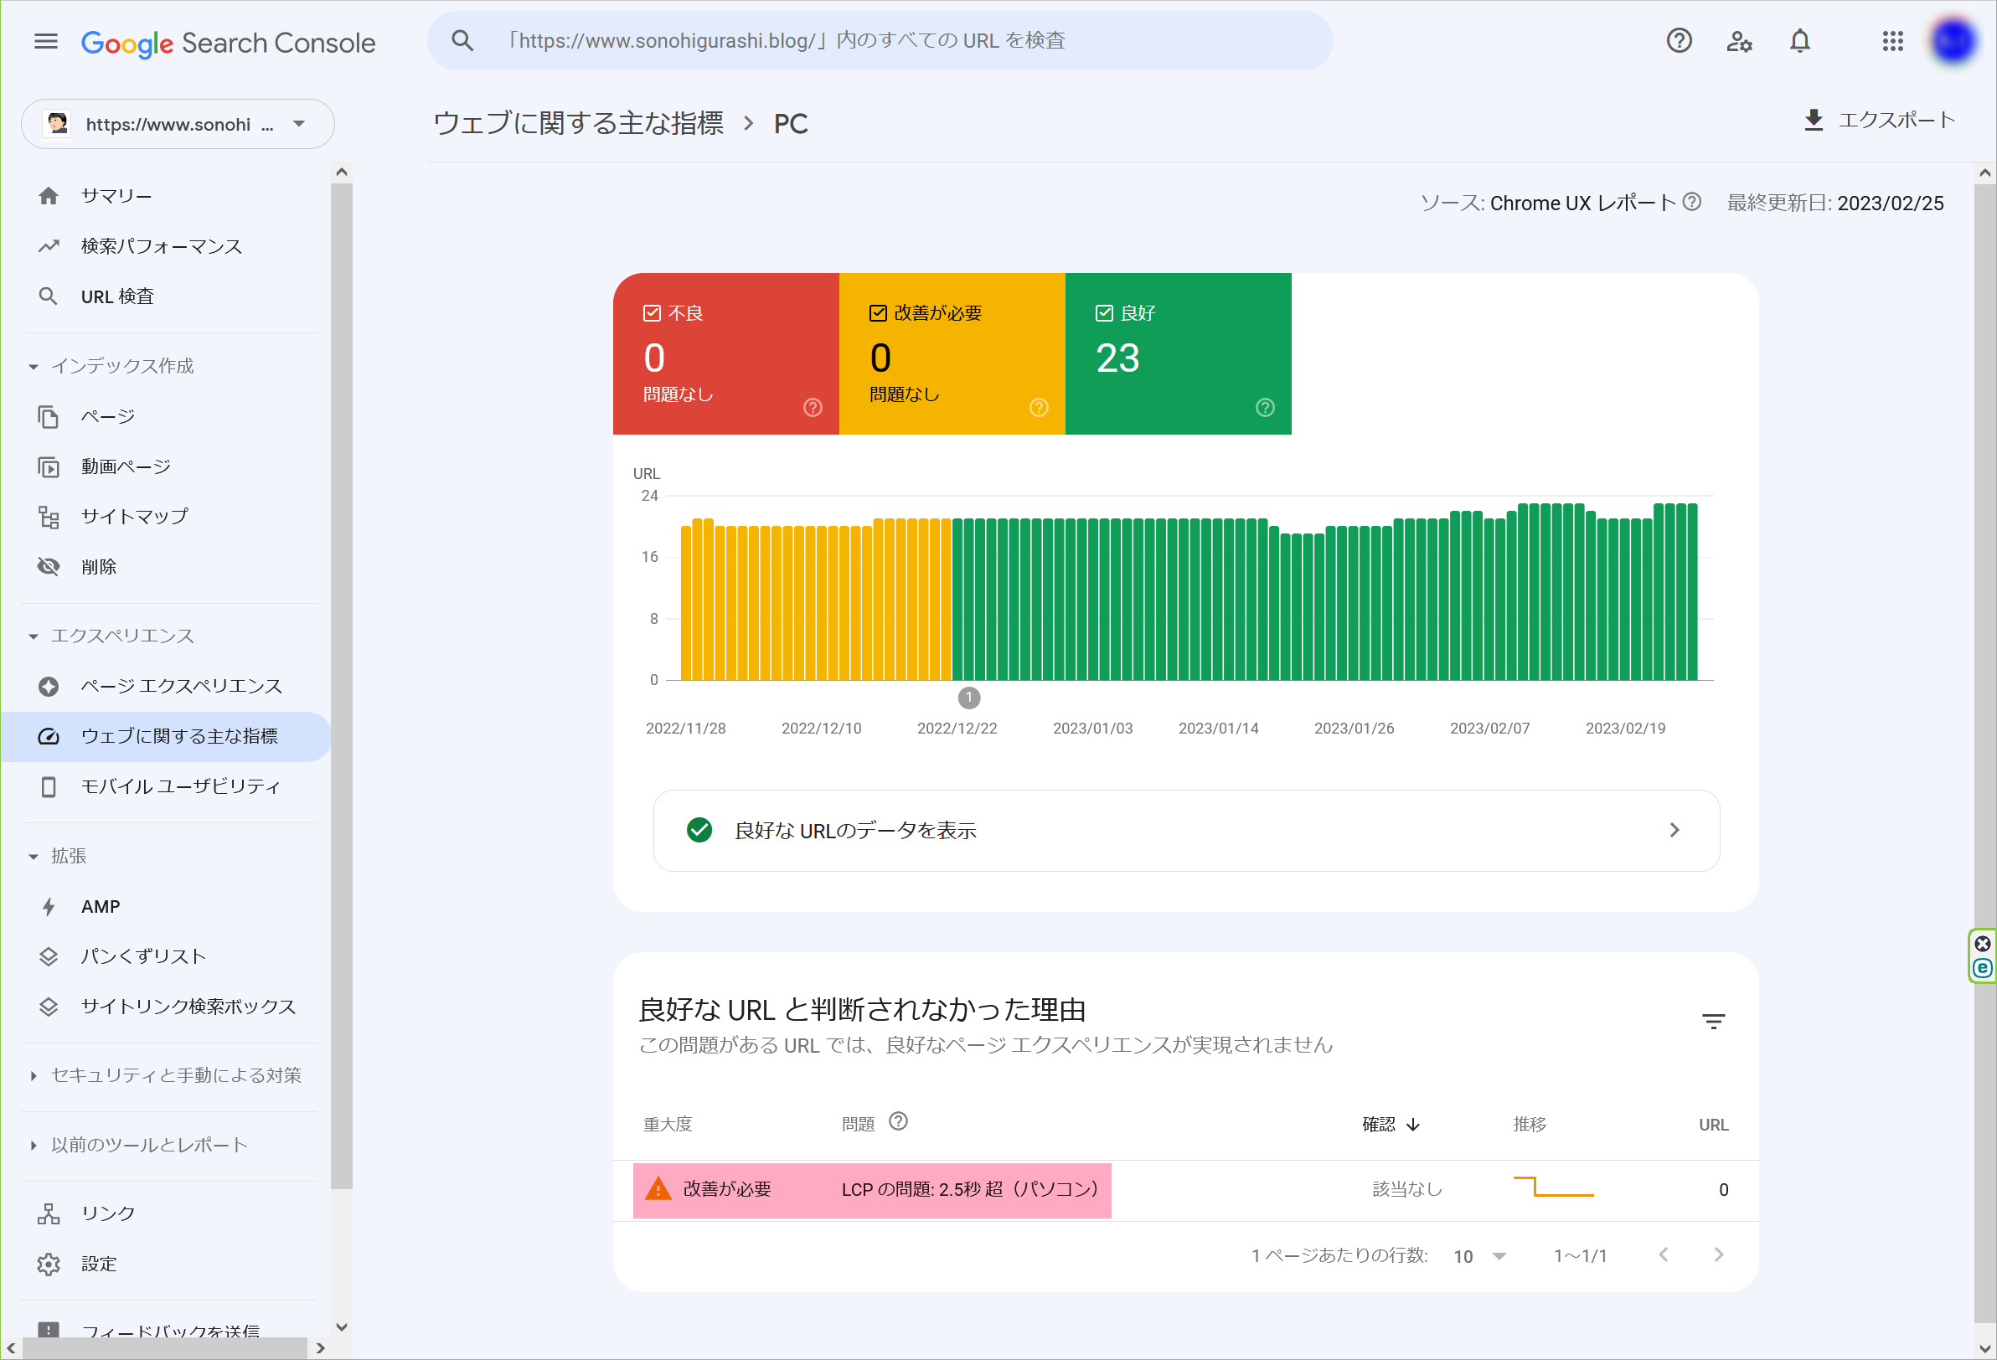Click the yellow 改善が必要 status card
Image resolution: width=1997 pixels, height=1360 pixels.
point(952,353)
